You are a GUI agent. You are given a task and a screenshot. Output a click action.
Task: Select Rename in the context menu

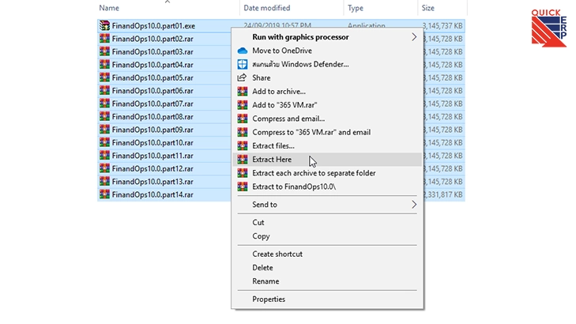point(327,281)
